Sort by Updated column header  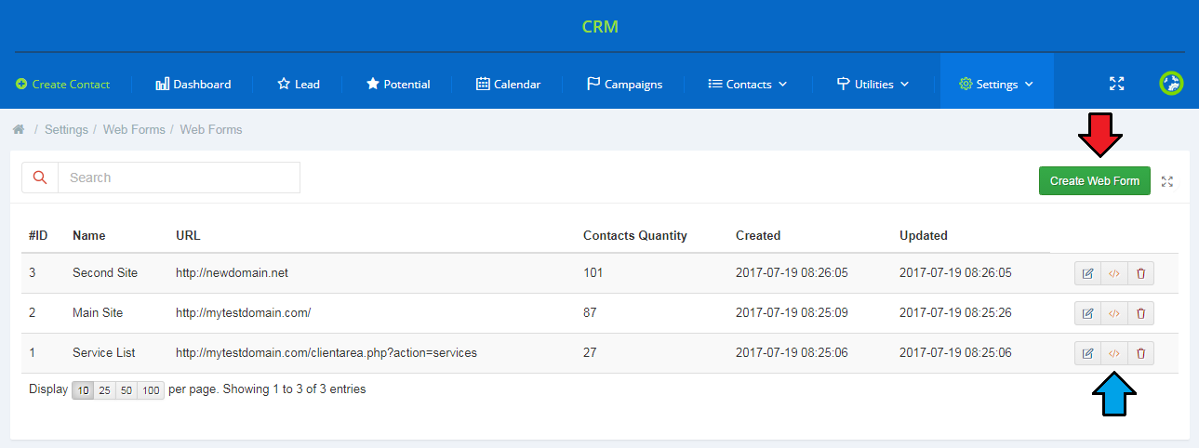tap(924, 235)
